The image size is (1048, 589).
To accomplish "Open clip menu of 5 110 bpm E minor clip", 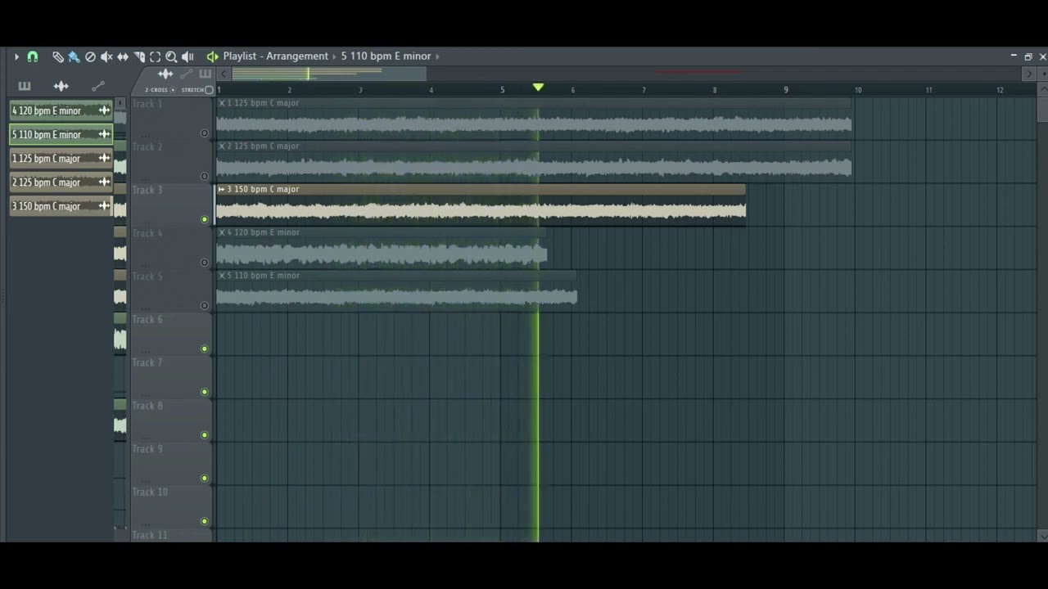I will click(x=221, y=276).
